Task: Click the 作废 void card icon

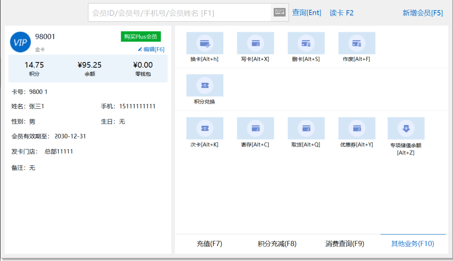Action: tap(357, 43)
